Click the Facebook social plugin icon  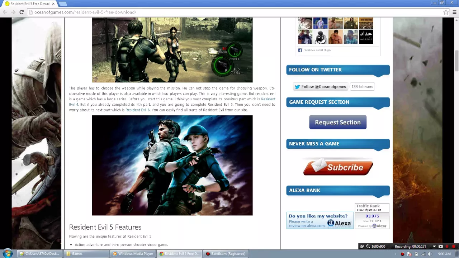pyautogui.click(x=300, y=50)
